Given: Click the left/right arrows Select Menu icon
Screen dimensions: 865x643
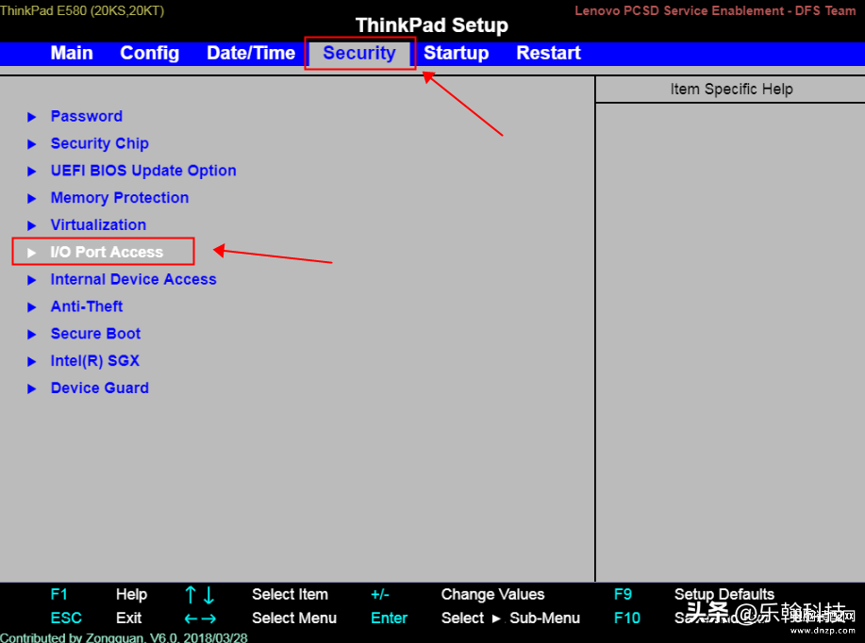Looking at the screenshot, I should (200, 618).
